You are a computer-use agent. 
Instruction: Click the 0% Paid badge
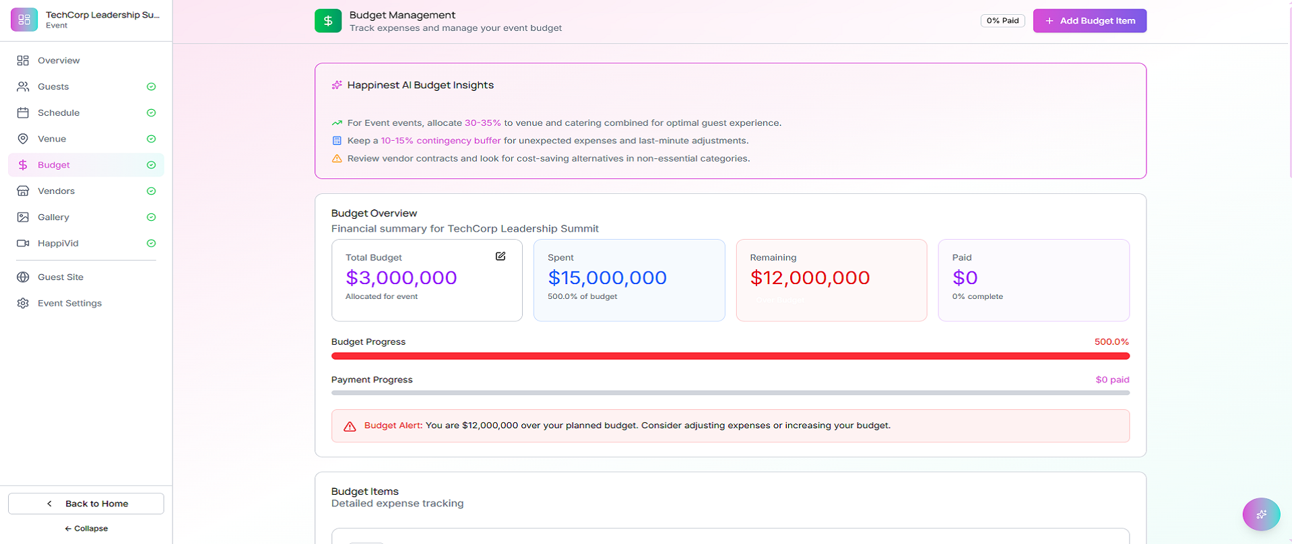[1002, 21]
